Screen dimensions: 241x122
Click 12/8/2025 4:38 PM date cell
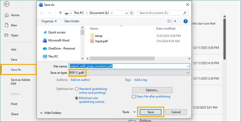(x=169, y=36)
